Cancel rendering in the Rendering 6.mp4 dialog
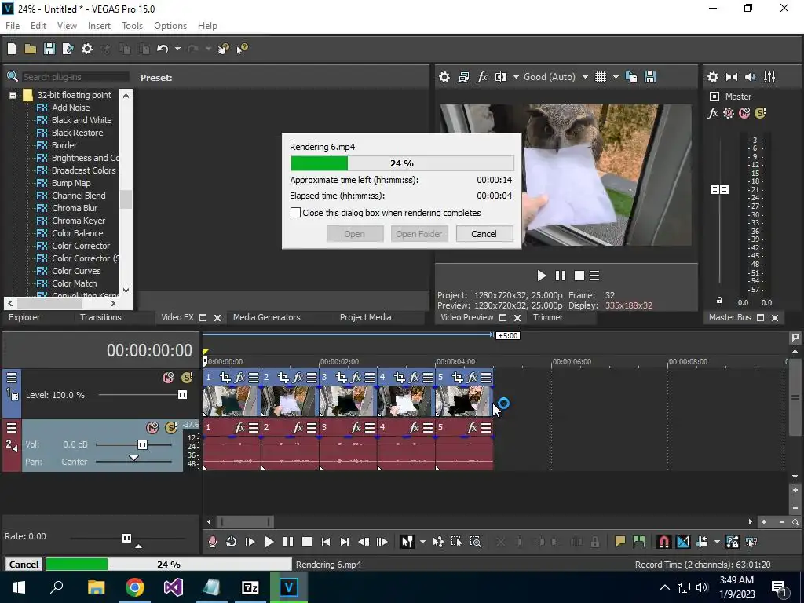 (484, 234)
